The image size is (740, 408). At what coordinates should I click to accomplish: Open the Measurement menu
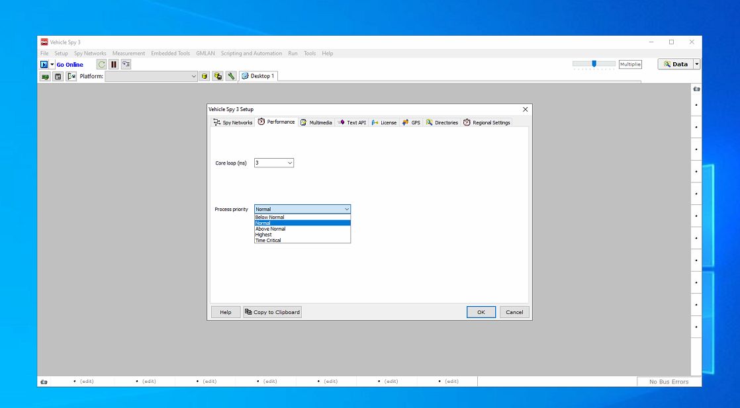(128, 54)
